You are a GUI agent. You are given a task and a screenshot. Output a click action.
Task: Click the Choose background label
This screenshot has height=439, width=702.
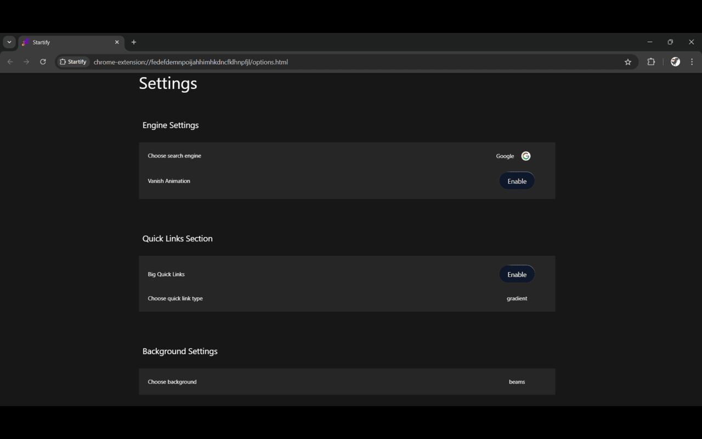(x=172, y=382)
